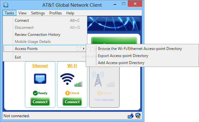Viewport: 199px width, 122px height.
Task: Click the Disconnect menu entry
Action: 45,28
